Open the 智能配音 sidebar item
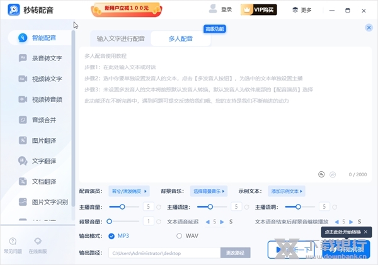Screen dimensions: 378x265 (x=40, y=38)
